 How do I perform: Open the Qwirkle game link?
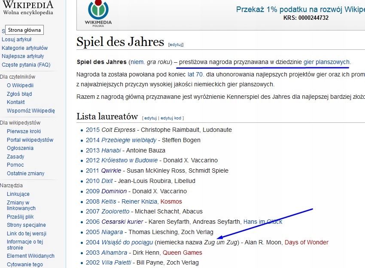[x=111, y=171]
